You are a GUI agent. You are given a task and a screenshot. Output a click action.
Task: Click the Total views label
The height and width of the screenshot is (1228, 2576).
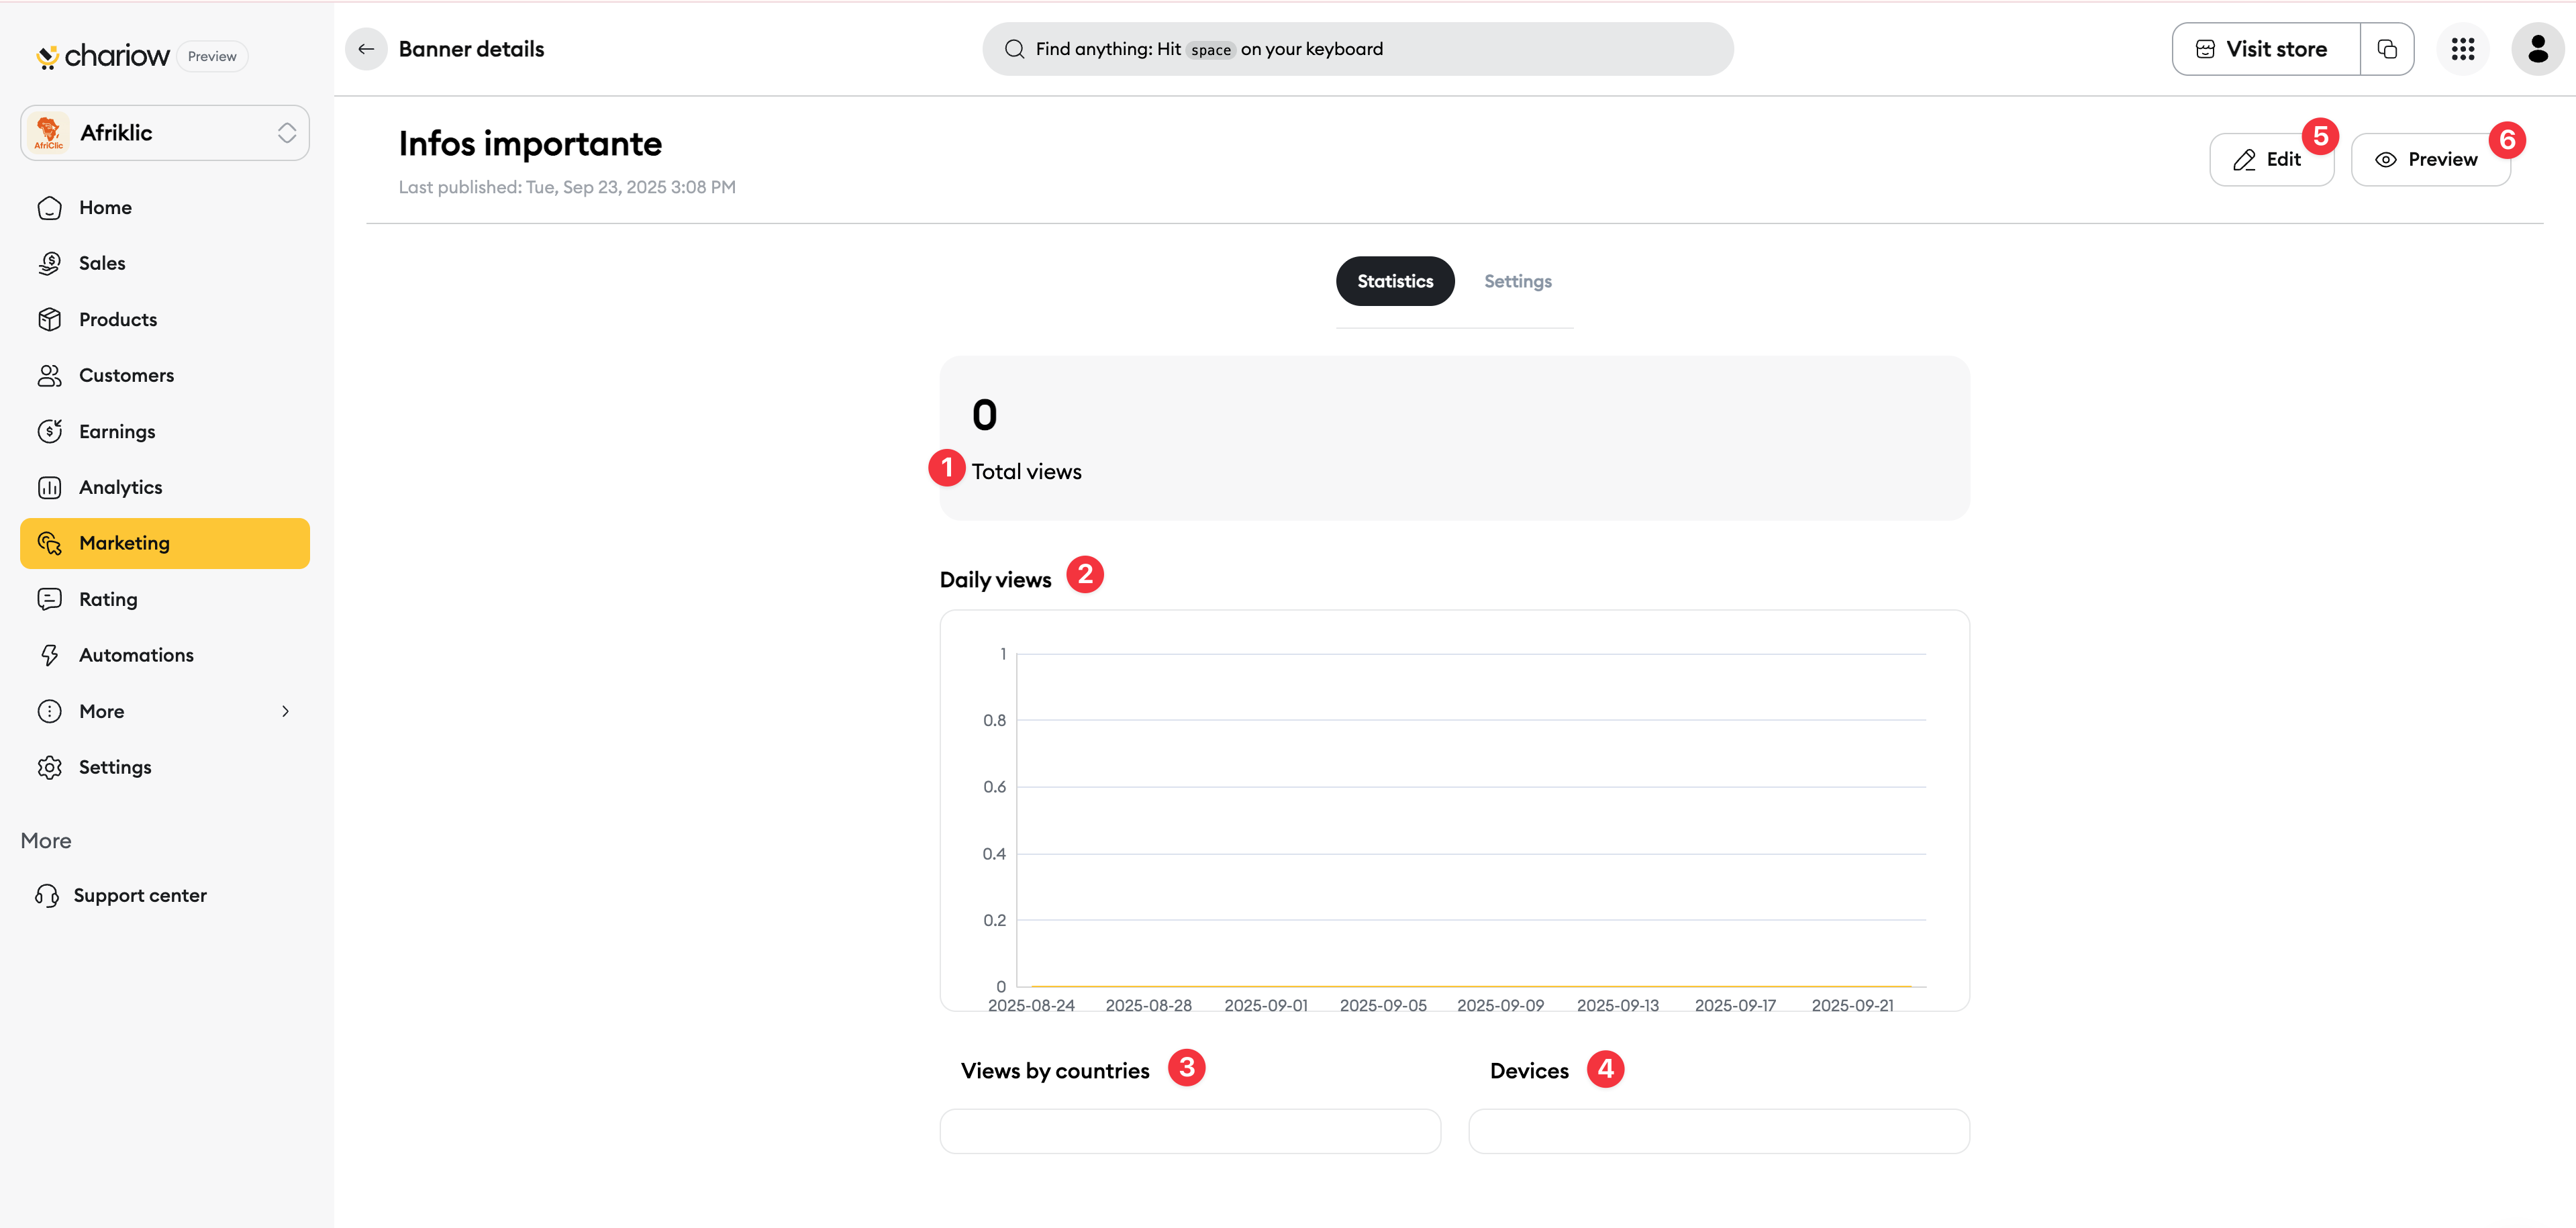pyautogui.click(x=1026, y=472)
